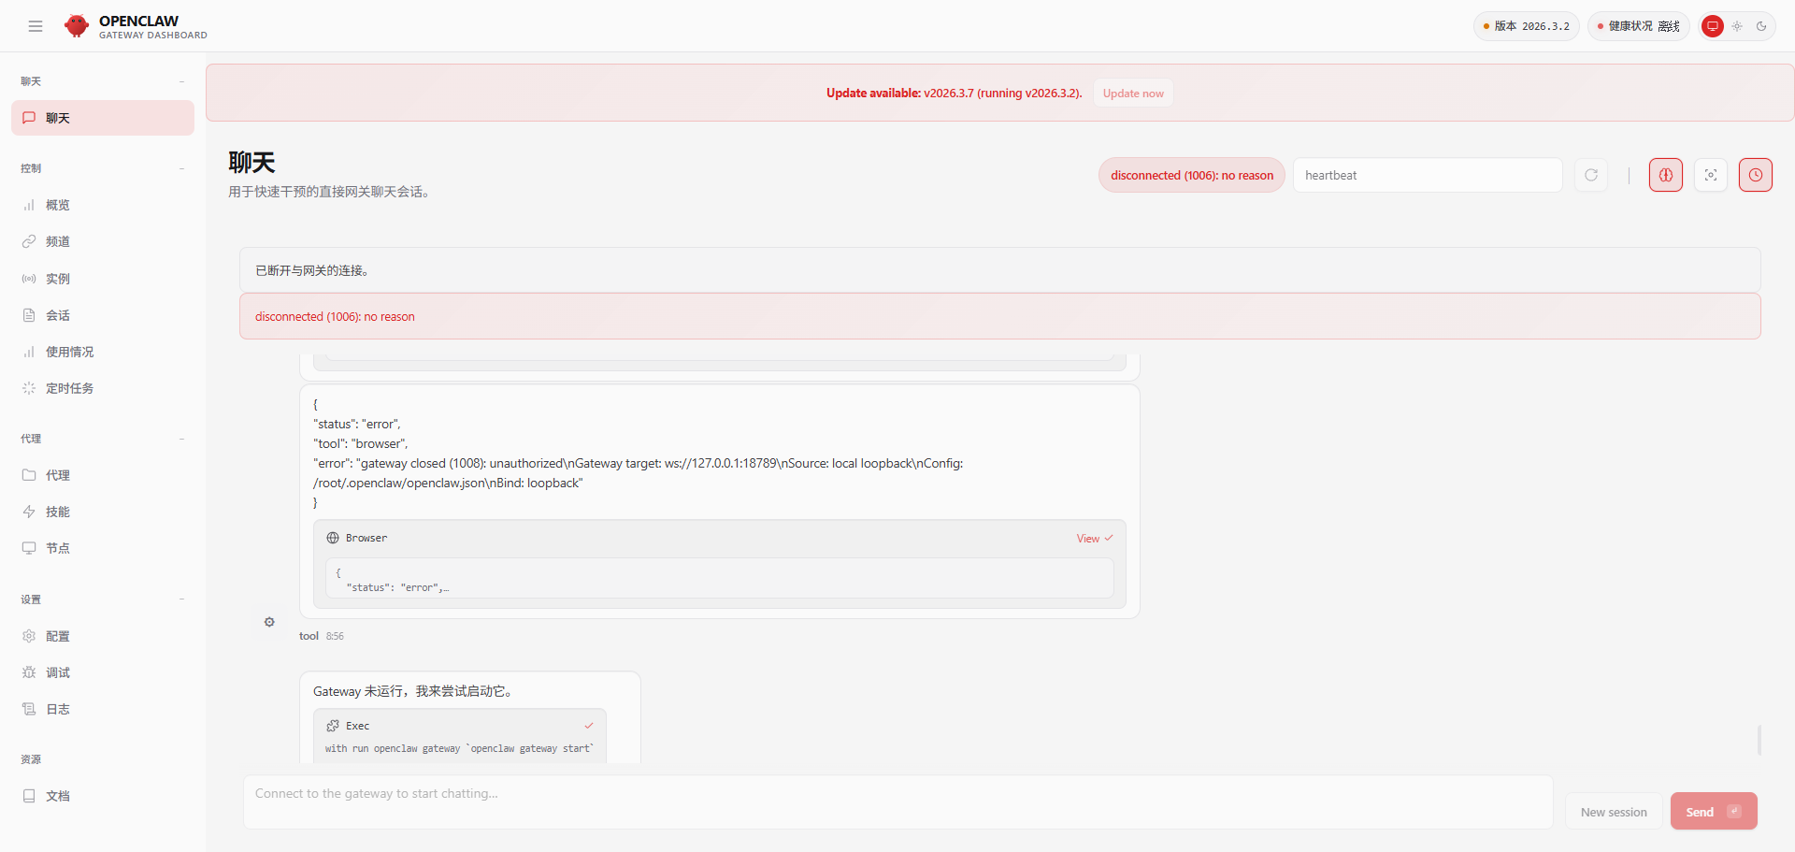
Task: Click the Gateway 未运行 message text
Action: tap(414, 691)
